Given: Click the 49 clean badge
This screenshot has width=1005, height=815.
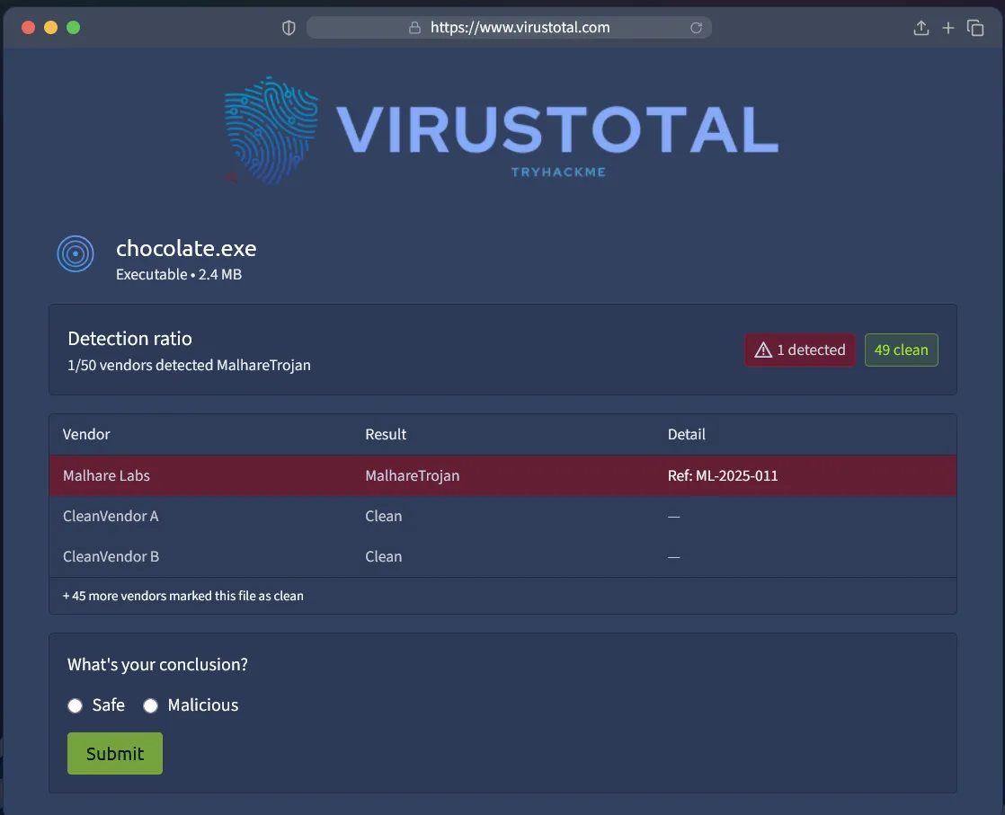Looking at the screenshot, I should coord(901,350).
